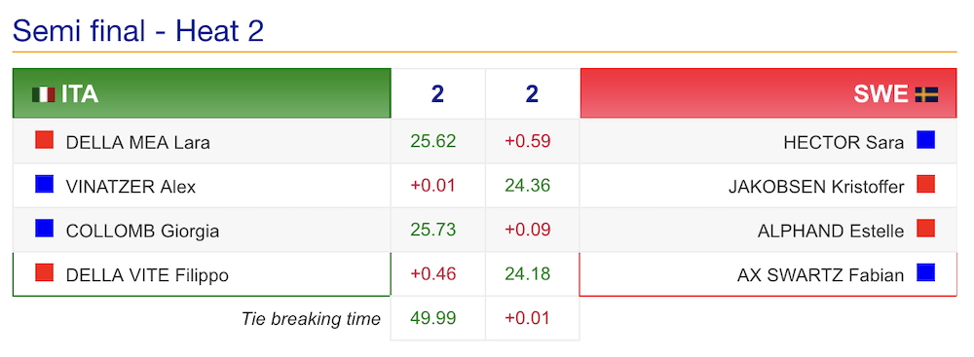
Task: Click Italy's tie breaking time 49.99
Action: [x=433, y=318]
